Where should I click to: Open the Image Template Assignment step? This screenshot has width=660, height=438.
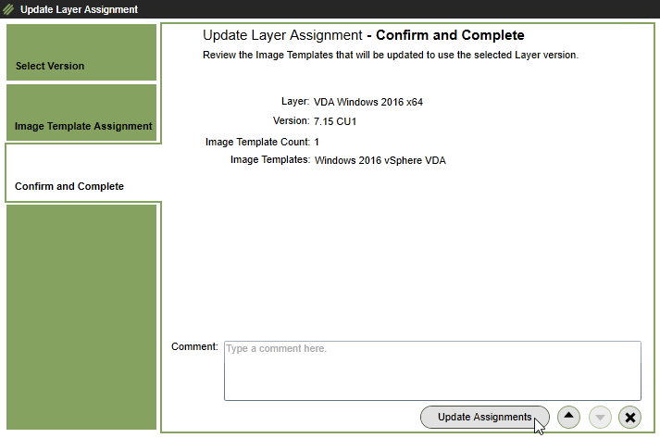click(x=81, y=112)
